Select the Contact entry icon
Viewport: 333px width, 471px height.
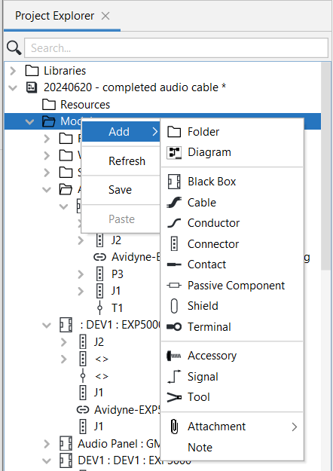pyautogui.click(x=174, y=265)
